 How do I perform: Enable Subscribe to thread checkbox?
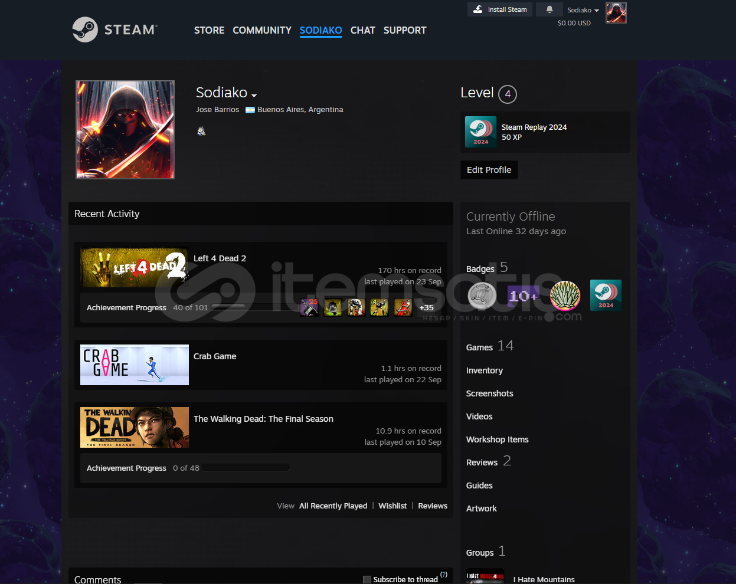(367, 579)
